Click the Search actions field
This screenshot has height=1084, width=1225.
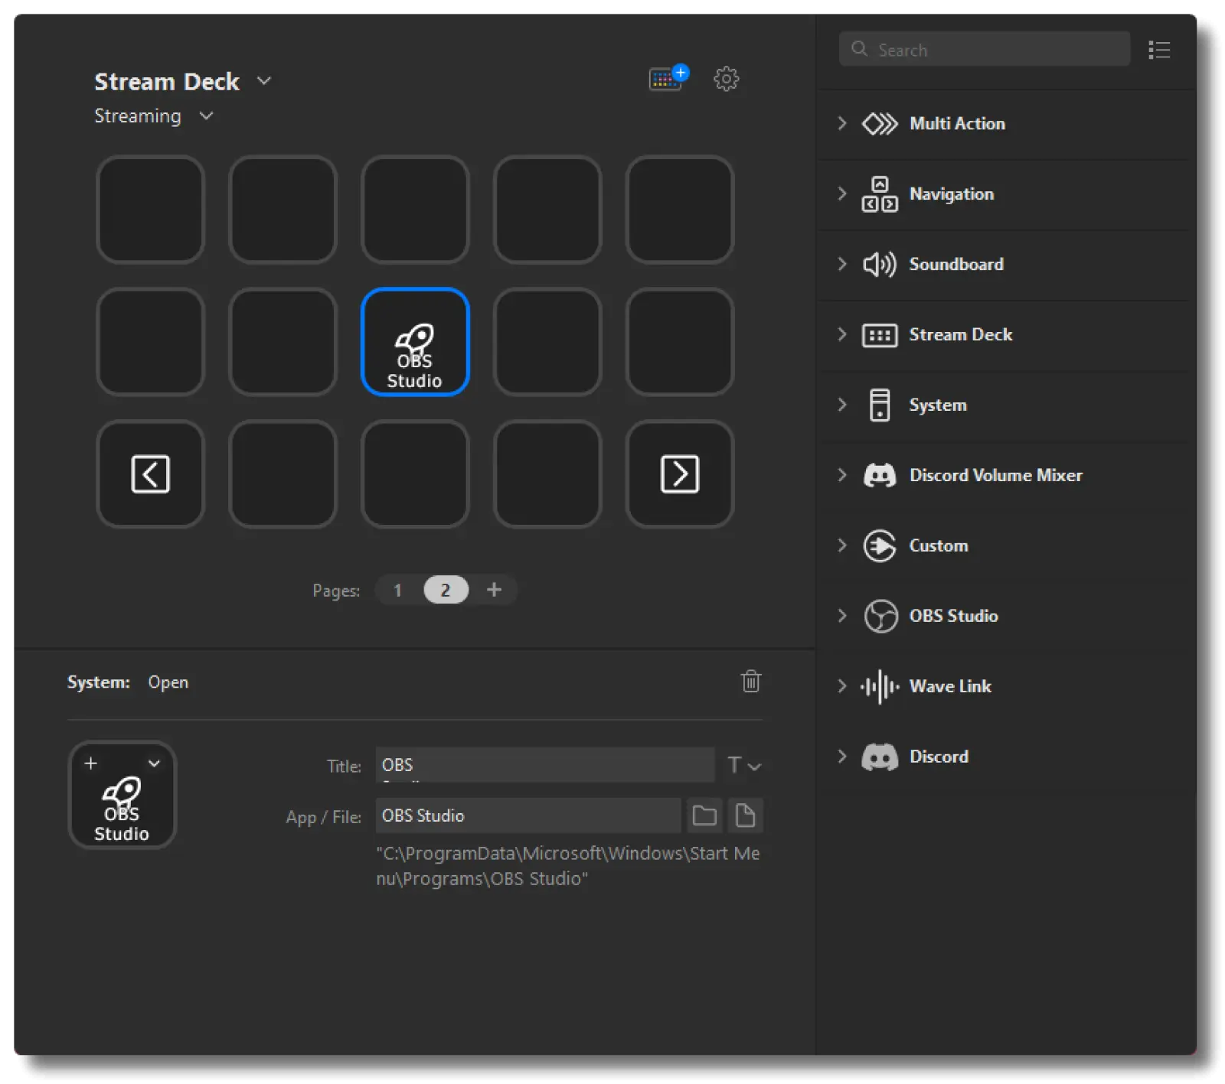pos(984,49)
